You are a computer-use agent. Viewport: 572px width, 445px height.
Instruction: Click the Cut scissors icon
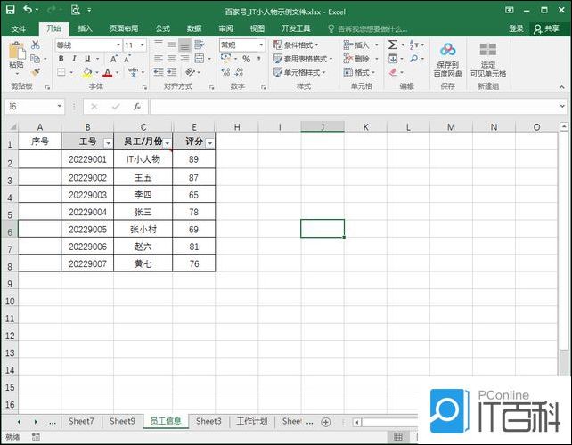coord(36,44)
